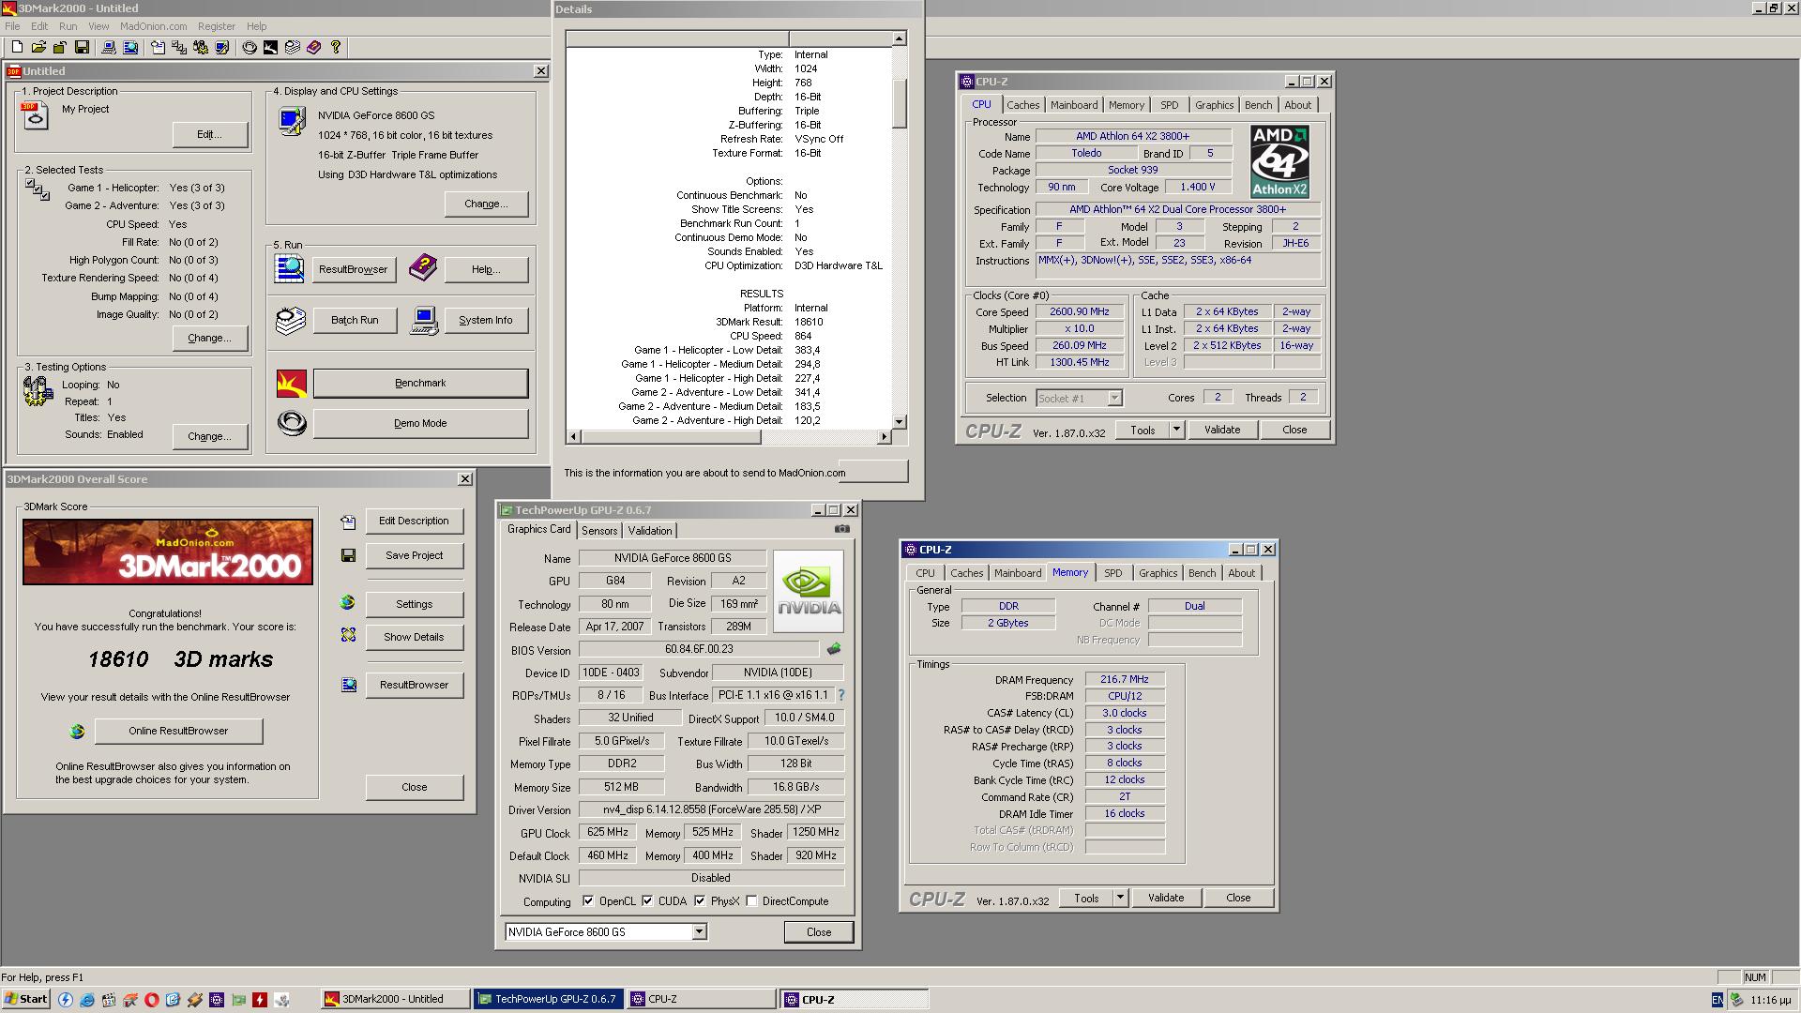Launch Internet Explorer from quick launch

[x=87, y=1000]
